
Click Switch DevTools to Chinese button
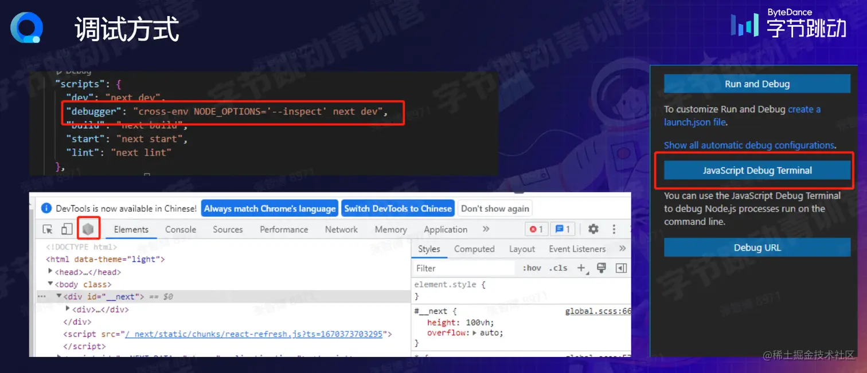tap(398, 208)
